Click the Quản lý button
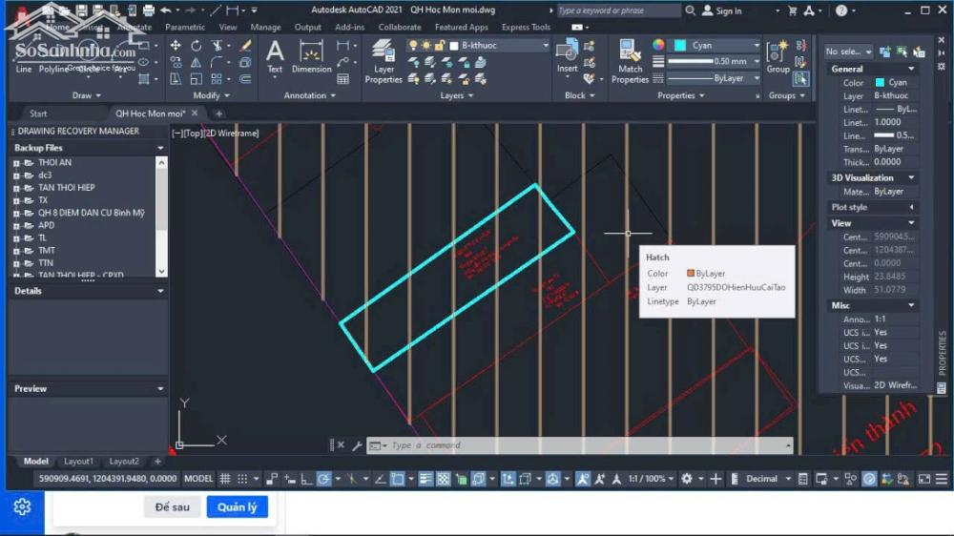This screenshot has height=536, width=954. coord(237,507)
